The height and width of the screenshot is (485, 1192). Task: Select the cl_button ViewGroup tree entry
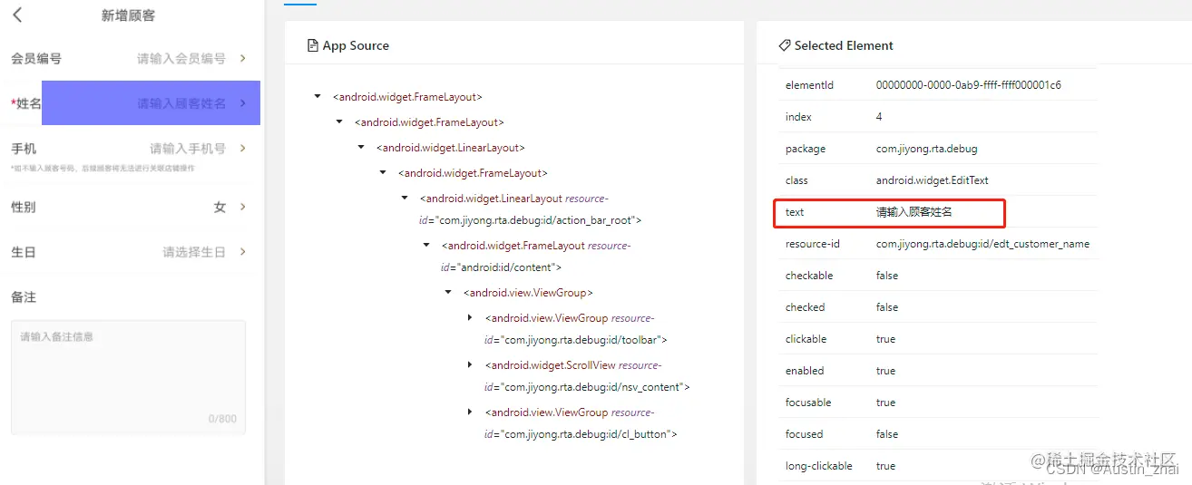pos(581,423)
